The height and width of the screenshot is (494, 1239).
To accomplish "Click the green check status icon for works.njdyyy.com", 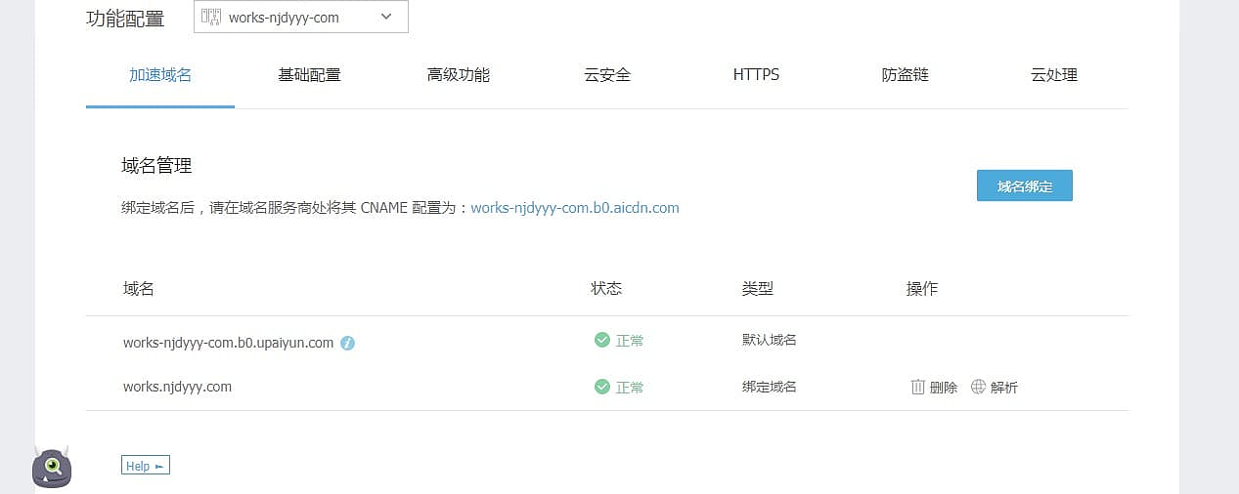I will (x=602, y=387).
